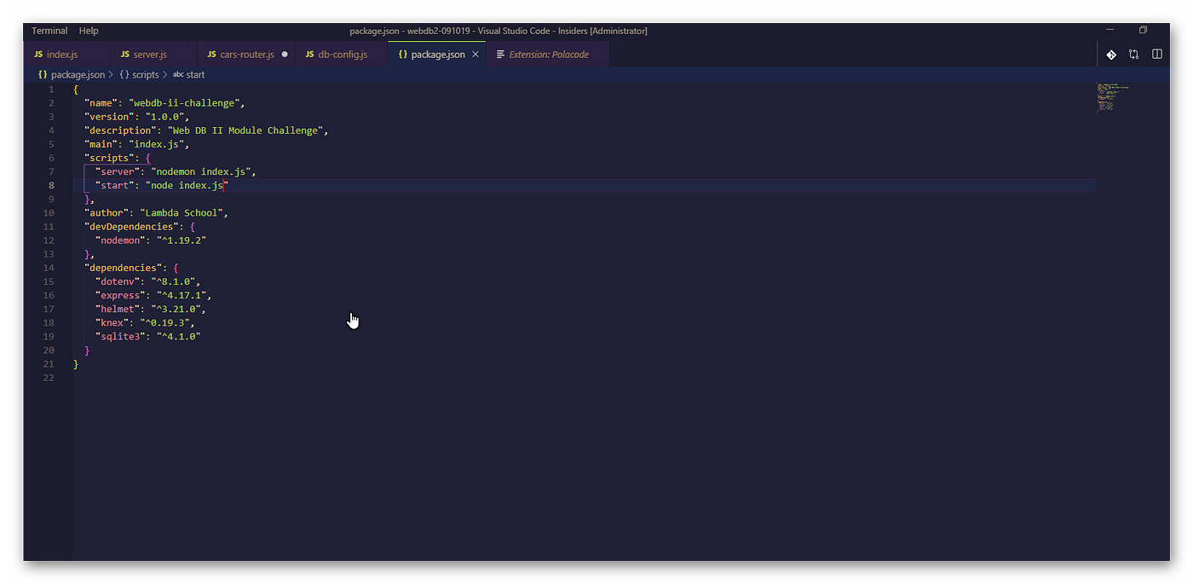Screen dimensions: 1193x584
Task: Open changes via the compare changes icon
Action: 1133,53
